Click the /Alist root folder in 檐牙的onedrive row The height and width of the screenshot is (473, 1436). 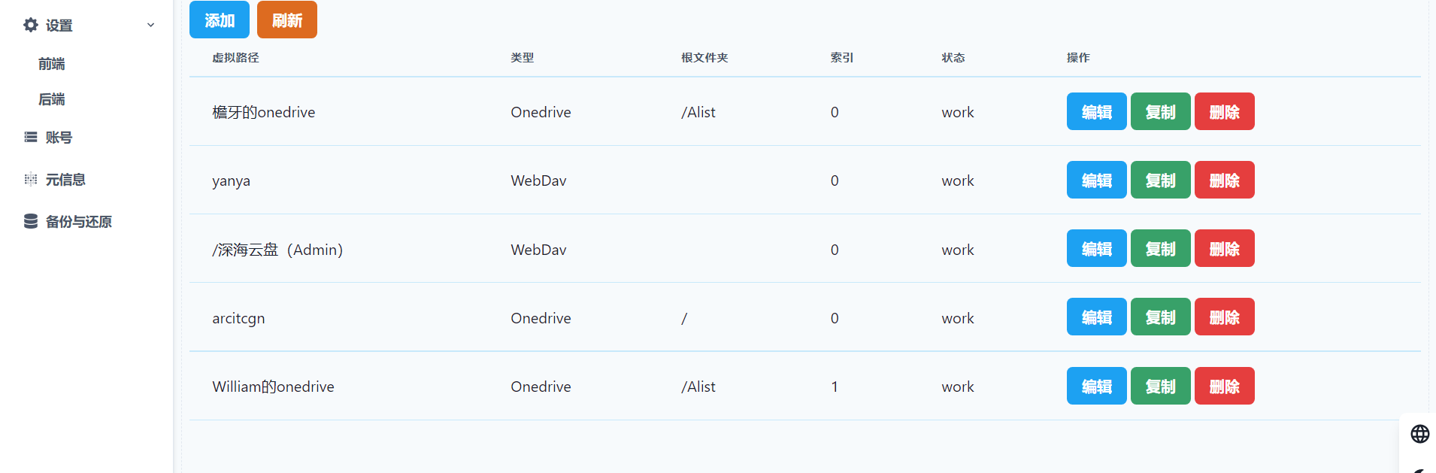(698, 112)
